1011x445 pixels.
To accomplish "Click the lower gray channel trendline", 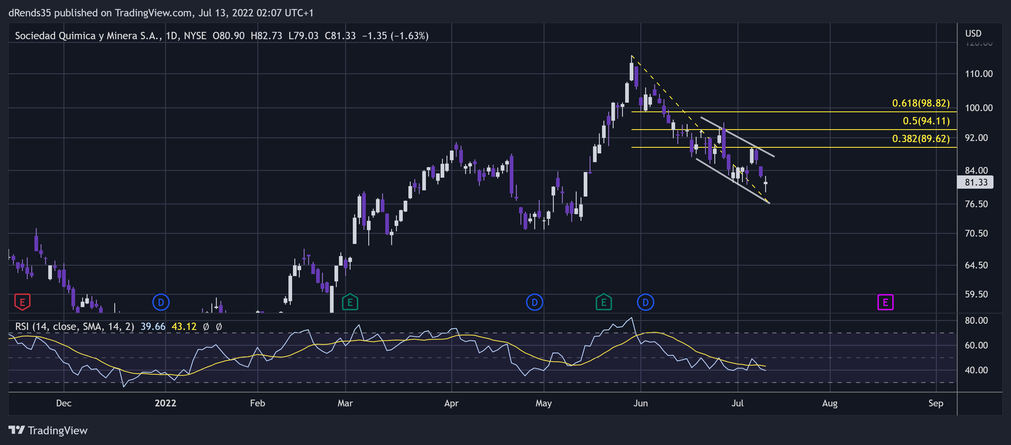I will click(733, 181).
